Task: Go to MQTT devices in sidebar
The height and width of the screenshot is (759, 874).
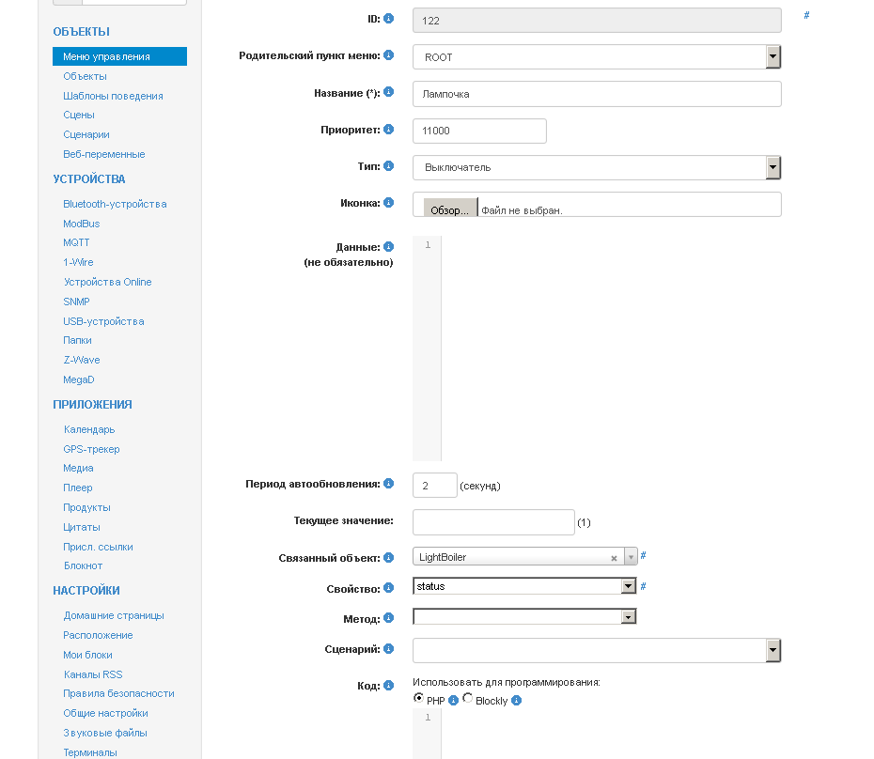Action: point(77,242)
